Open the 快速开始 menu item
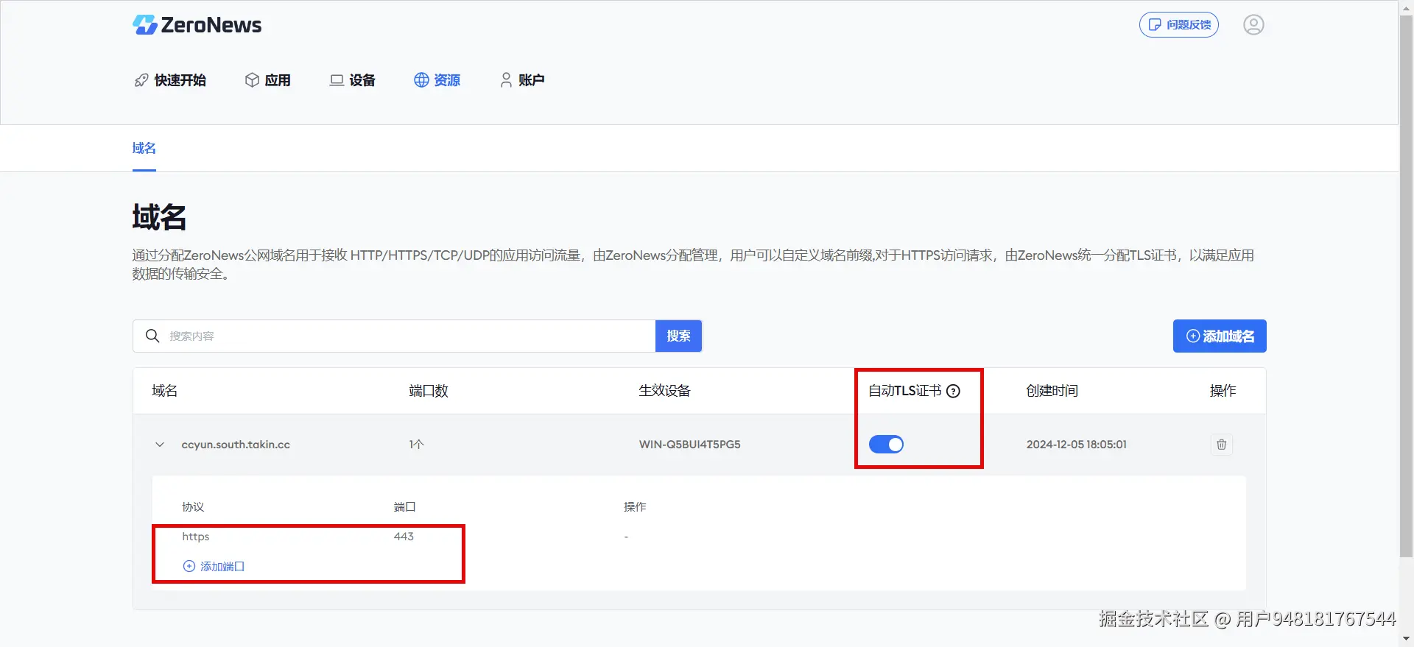Viewport: 1414px width, 647px height. click(x=170, y=80)
